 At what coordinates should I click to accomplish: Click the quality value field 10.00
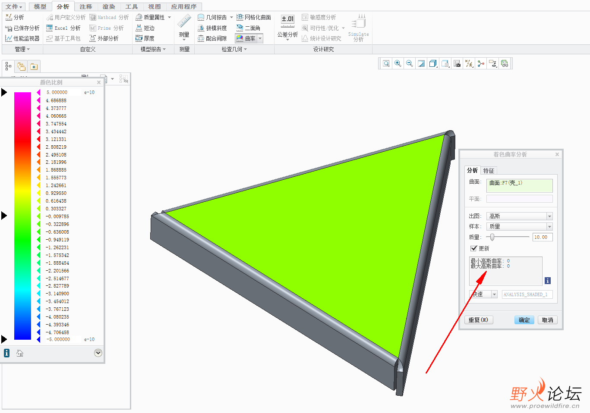[x=543, y=237]
